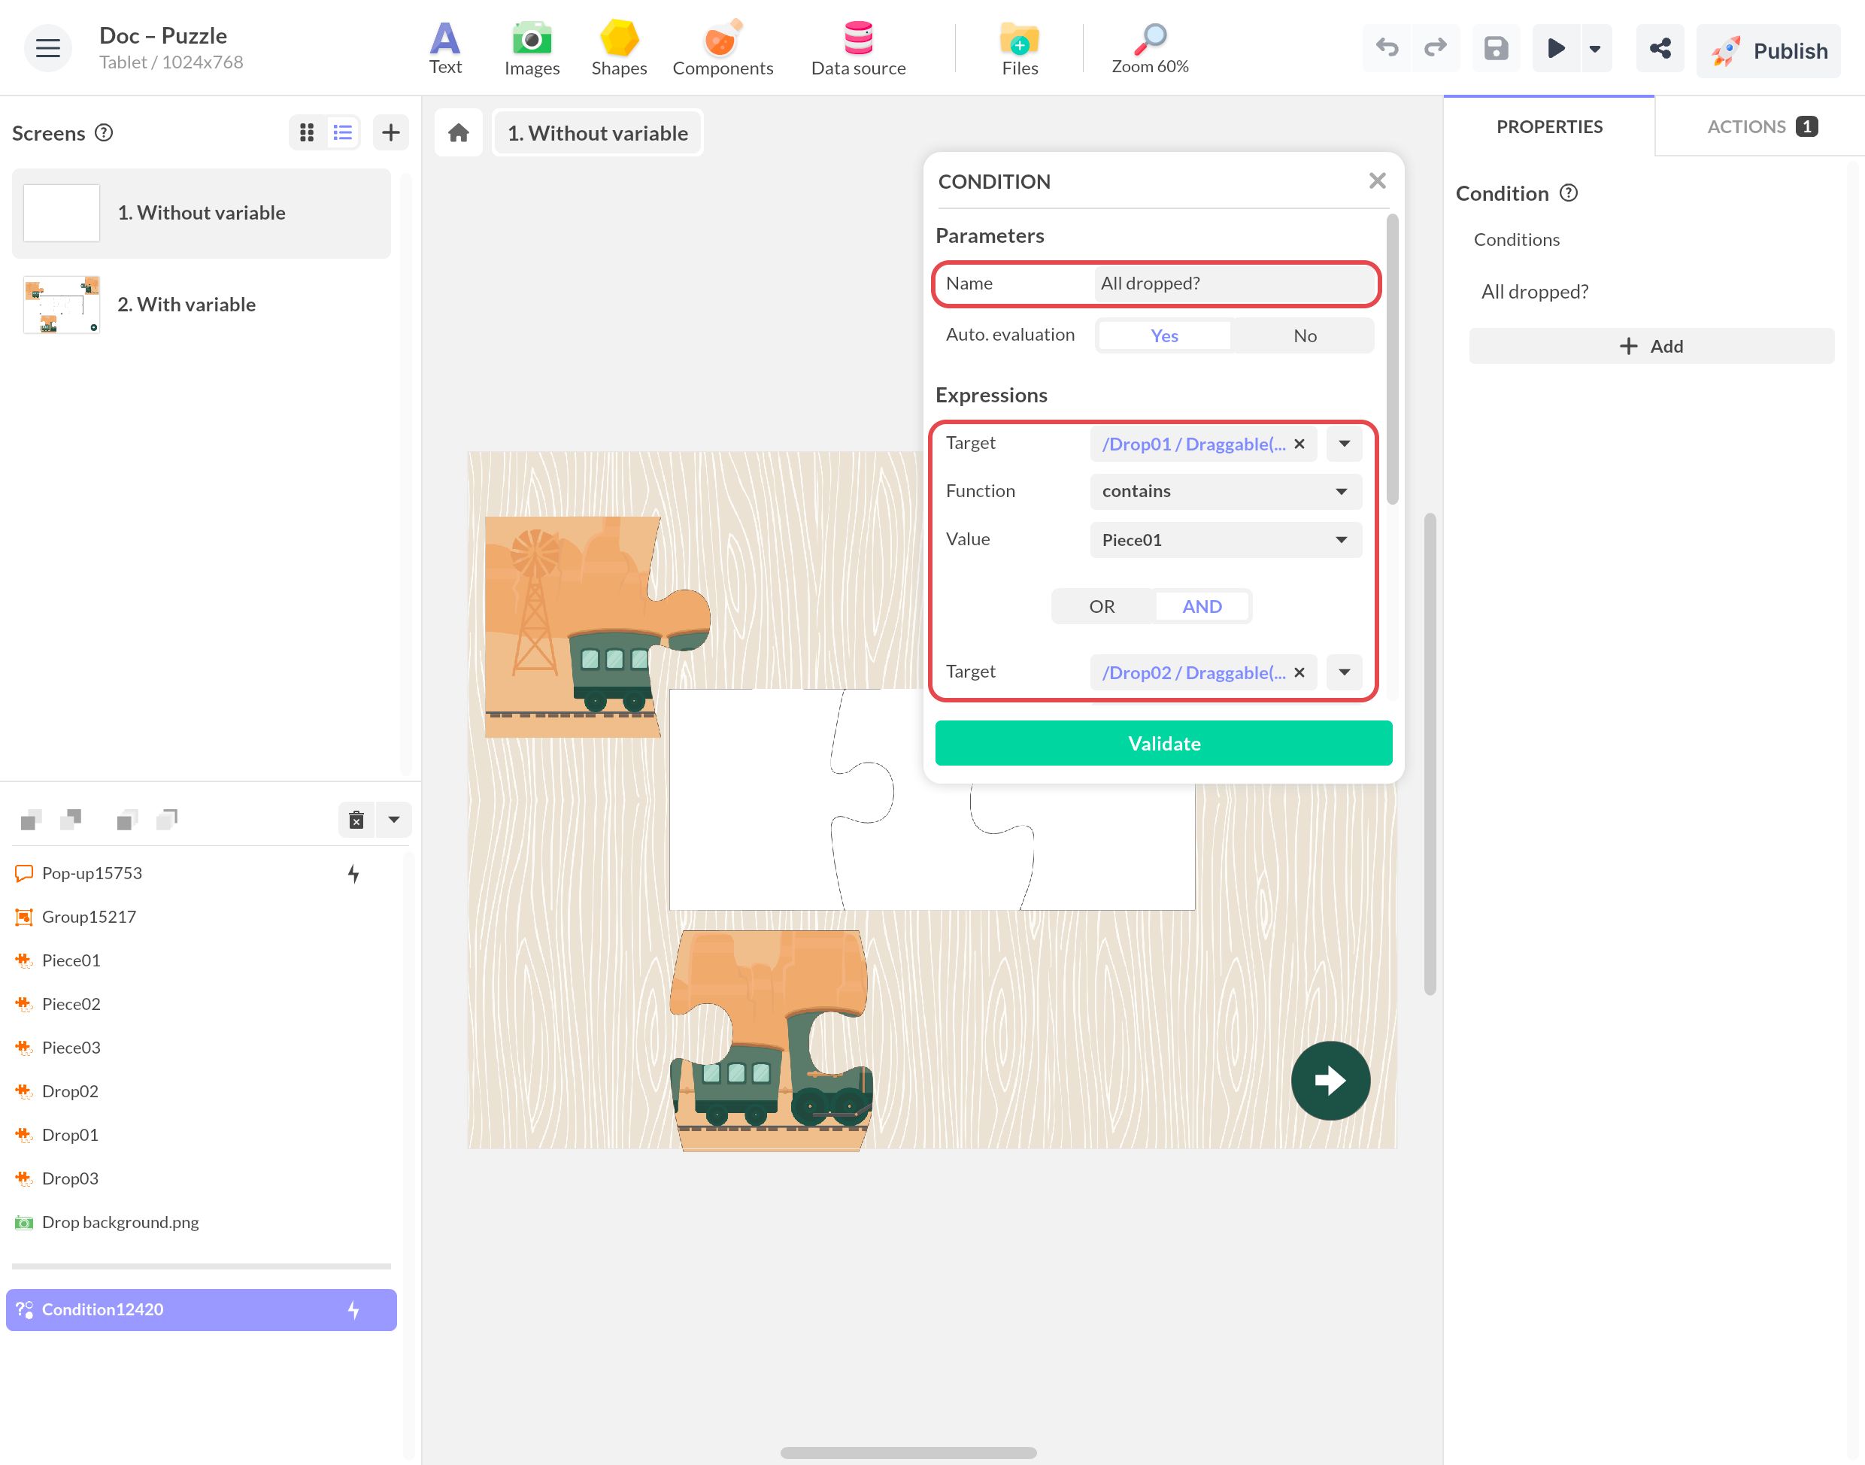This screenshot has width=1865, height=1465.
Task: Click the Publish button
Action: click(1768, 50)
